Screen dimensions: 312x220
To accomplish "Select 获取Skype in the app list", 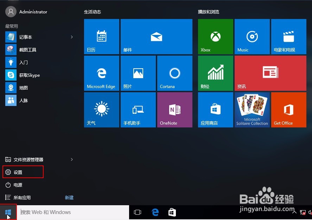I will pos(40,75).
